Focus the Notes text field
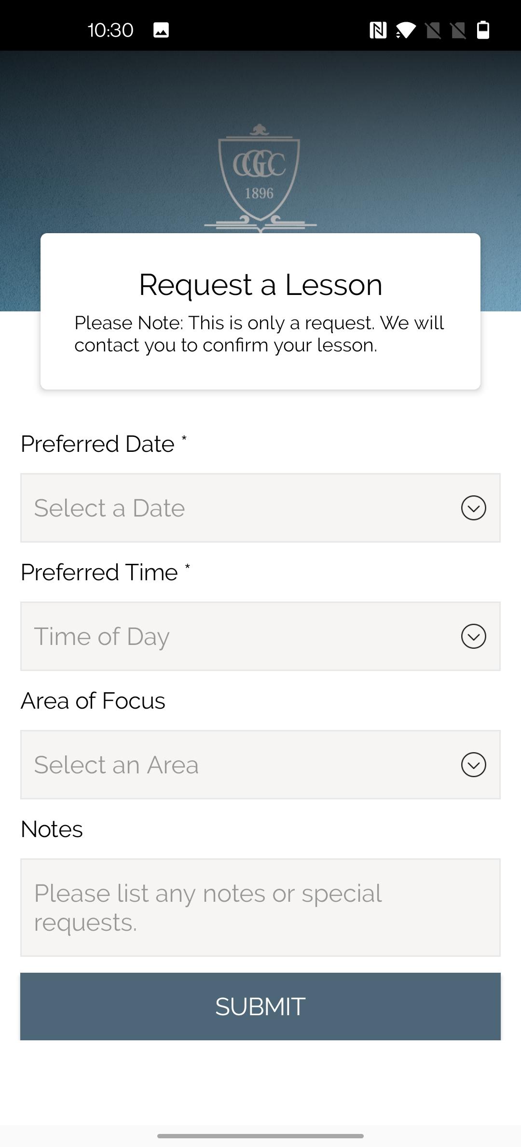The width and height of the screenshot is (521, 1147). (260, 908)
